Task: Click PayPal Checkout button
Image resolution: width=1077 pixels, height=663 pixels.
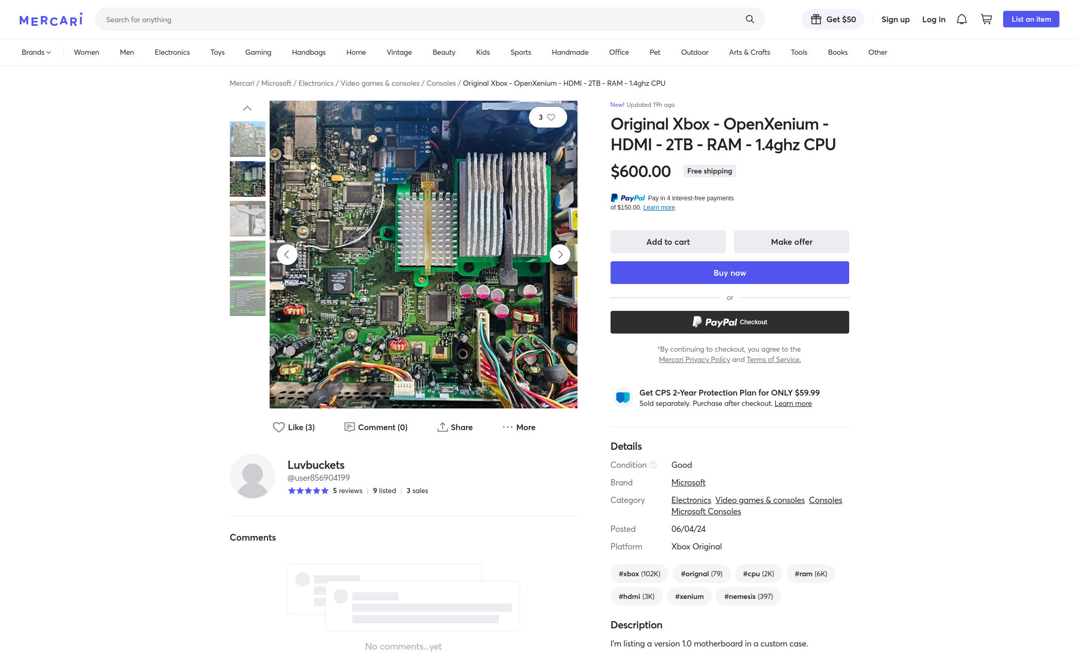Action: coord(730,322)
